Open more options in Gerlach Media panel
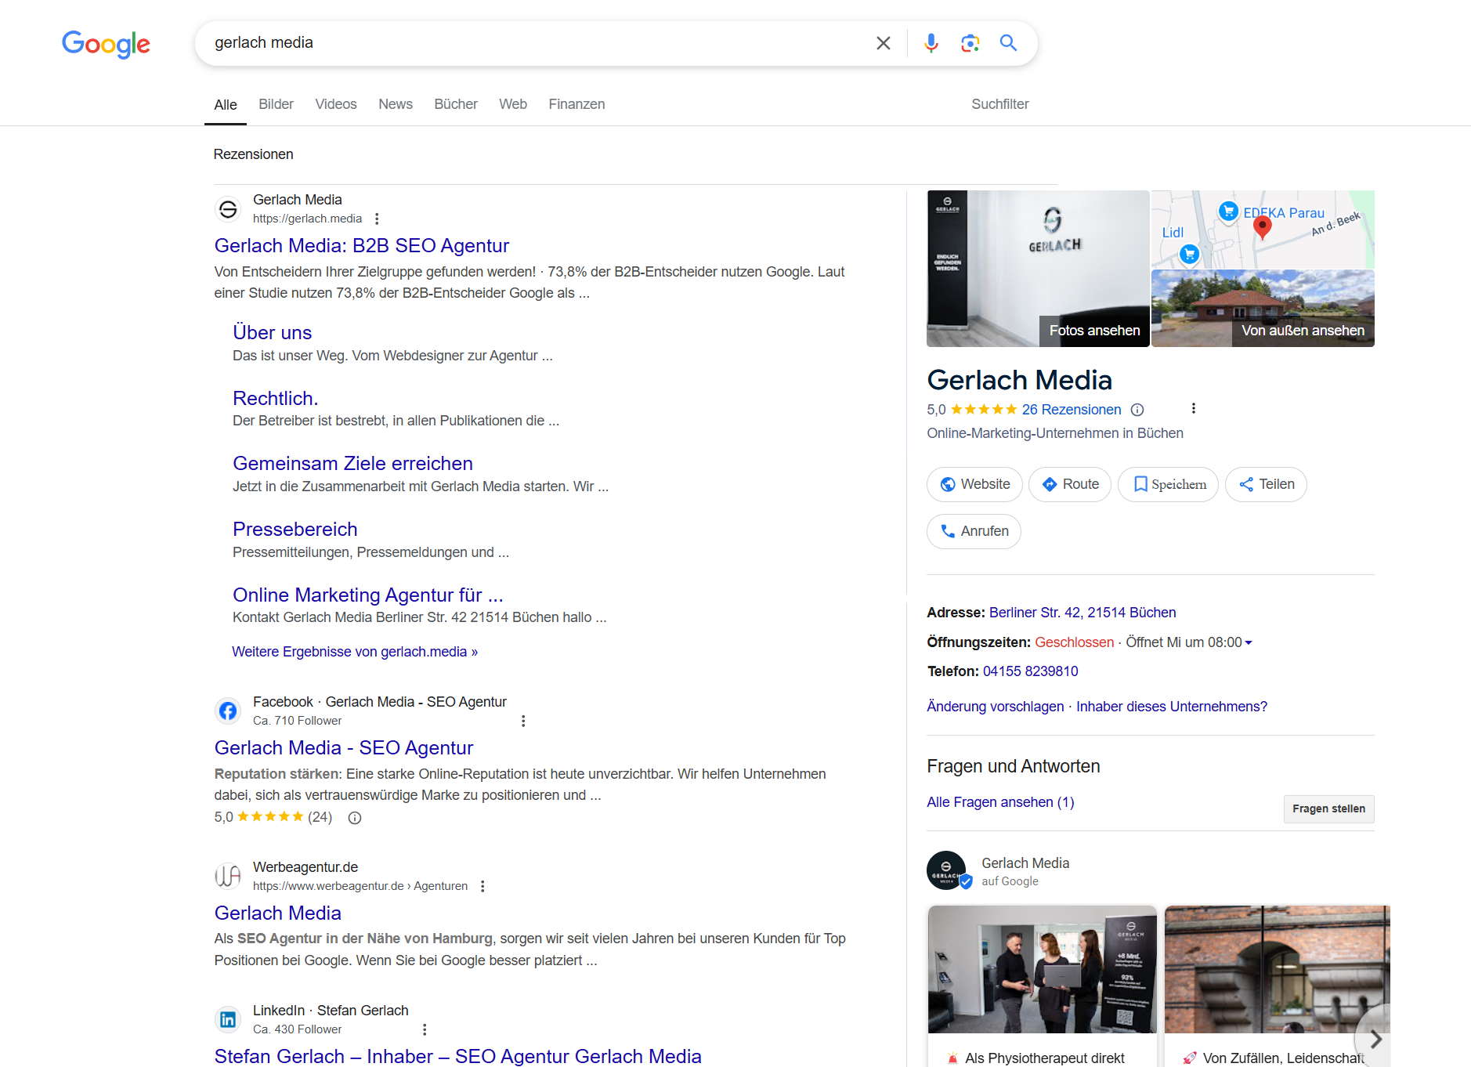This screenshot has height=1067, width=1471. point(1193,408)
